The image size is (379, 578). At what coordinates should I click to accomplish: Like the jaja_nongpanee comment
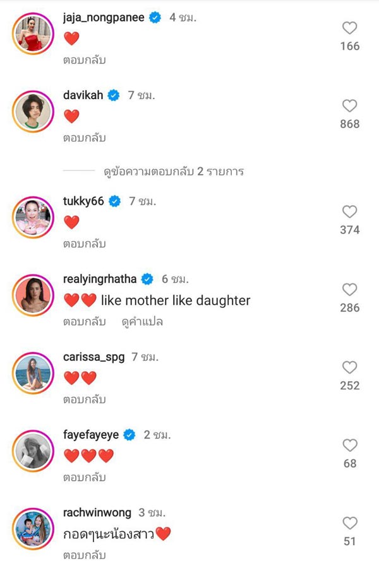(x=349, y=28)
